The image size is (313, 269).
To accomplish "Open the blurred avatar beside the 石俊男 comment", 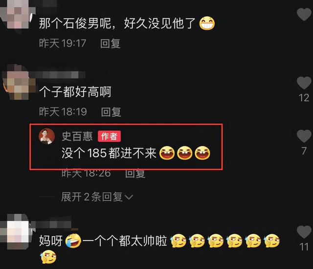I will [x=17, y=14].
